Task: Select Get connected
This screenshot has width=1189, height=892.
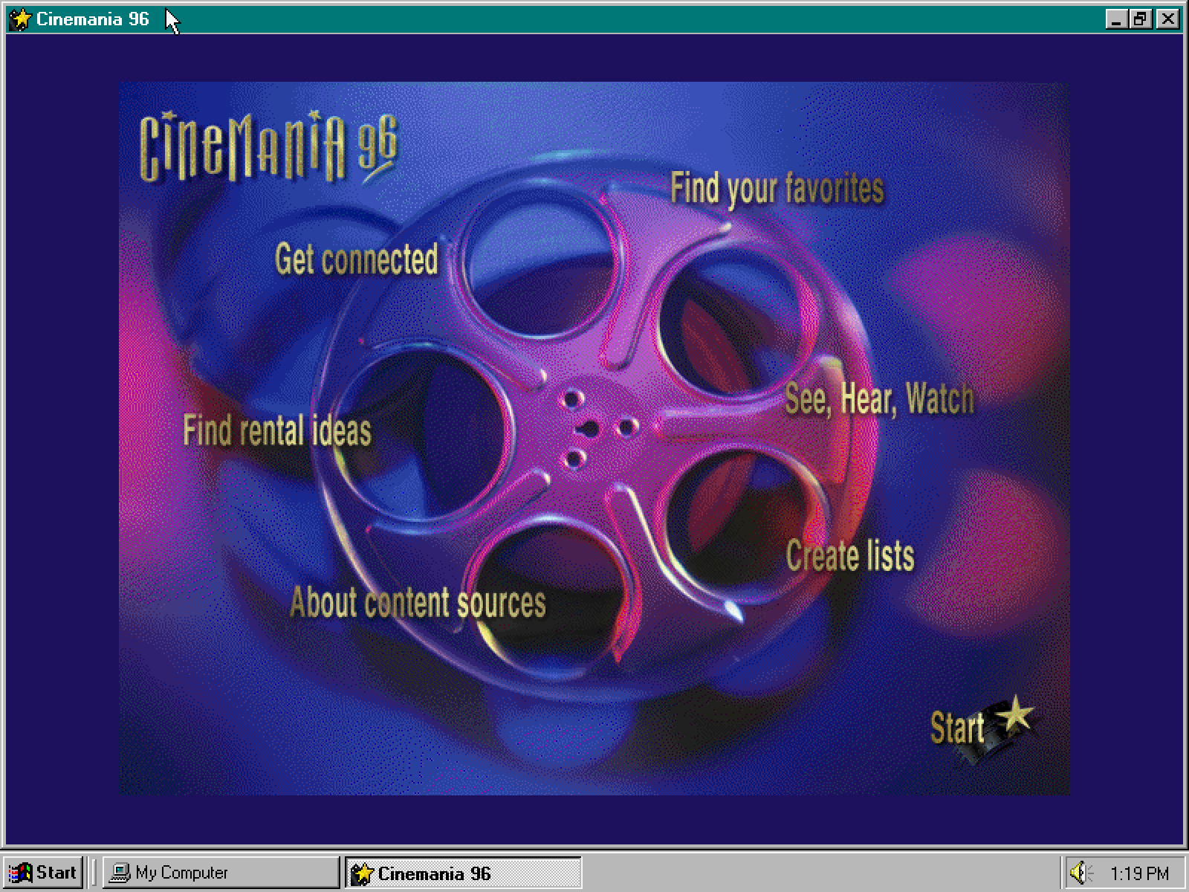Action: [356, 259]
